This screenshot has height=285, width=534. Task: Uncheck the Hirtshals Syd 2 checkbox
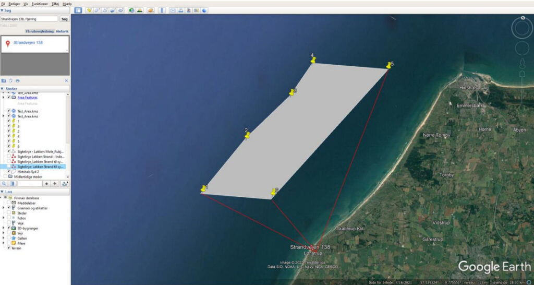tap(9, 172)
